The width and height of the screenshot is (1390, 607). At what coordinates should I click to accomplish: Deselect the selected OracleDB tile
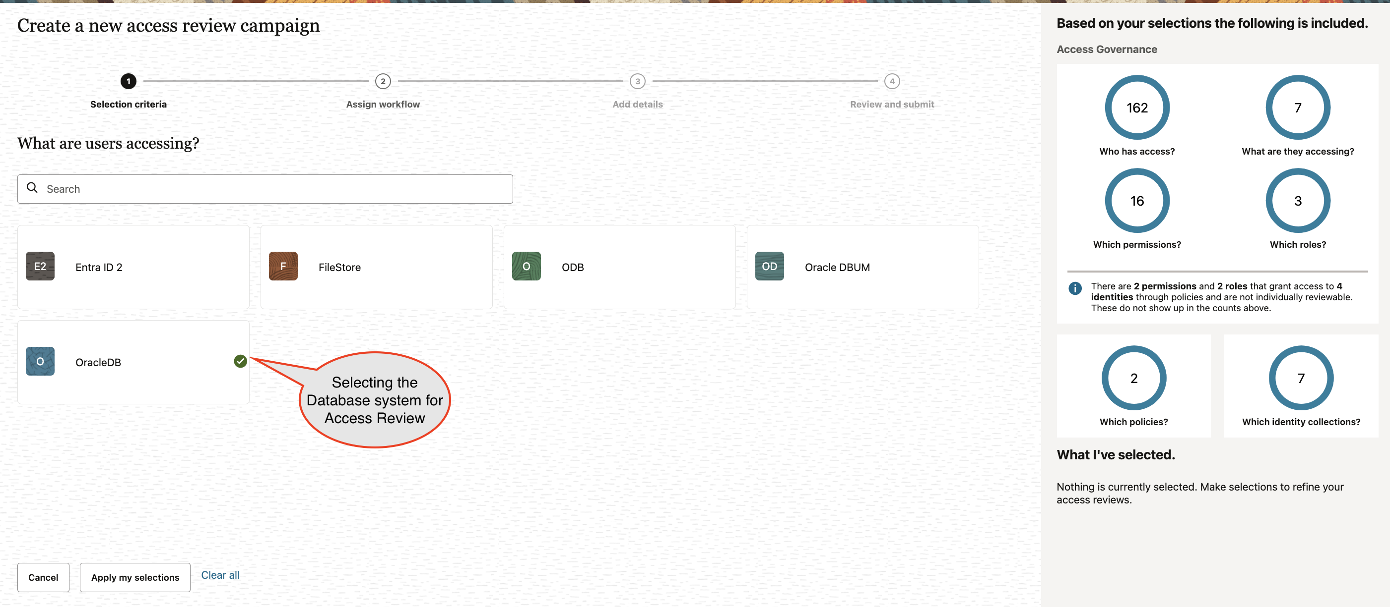pyautogui.click(x=132, y=361)
